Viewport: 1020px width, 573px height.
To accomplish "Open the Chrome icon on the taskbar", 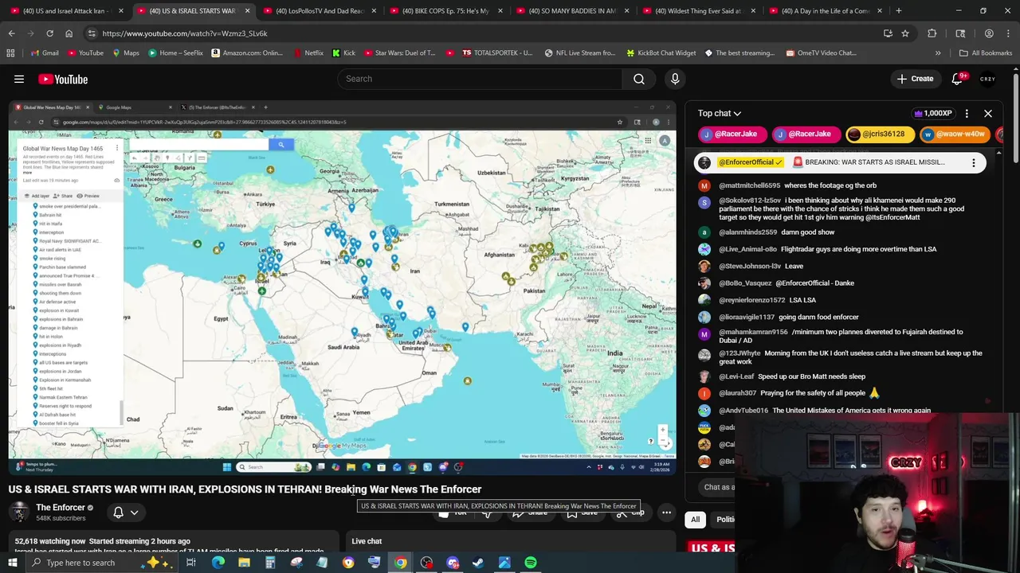I will 400,563.
